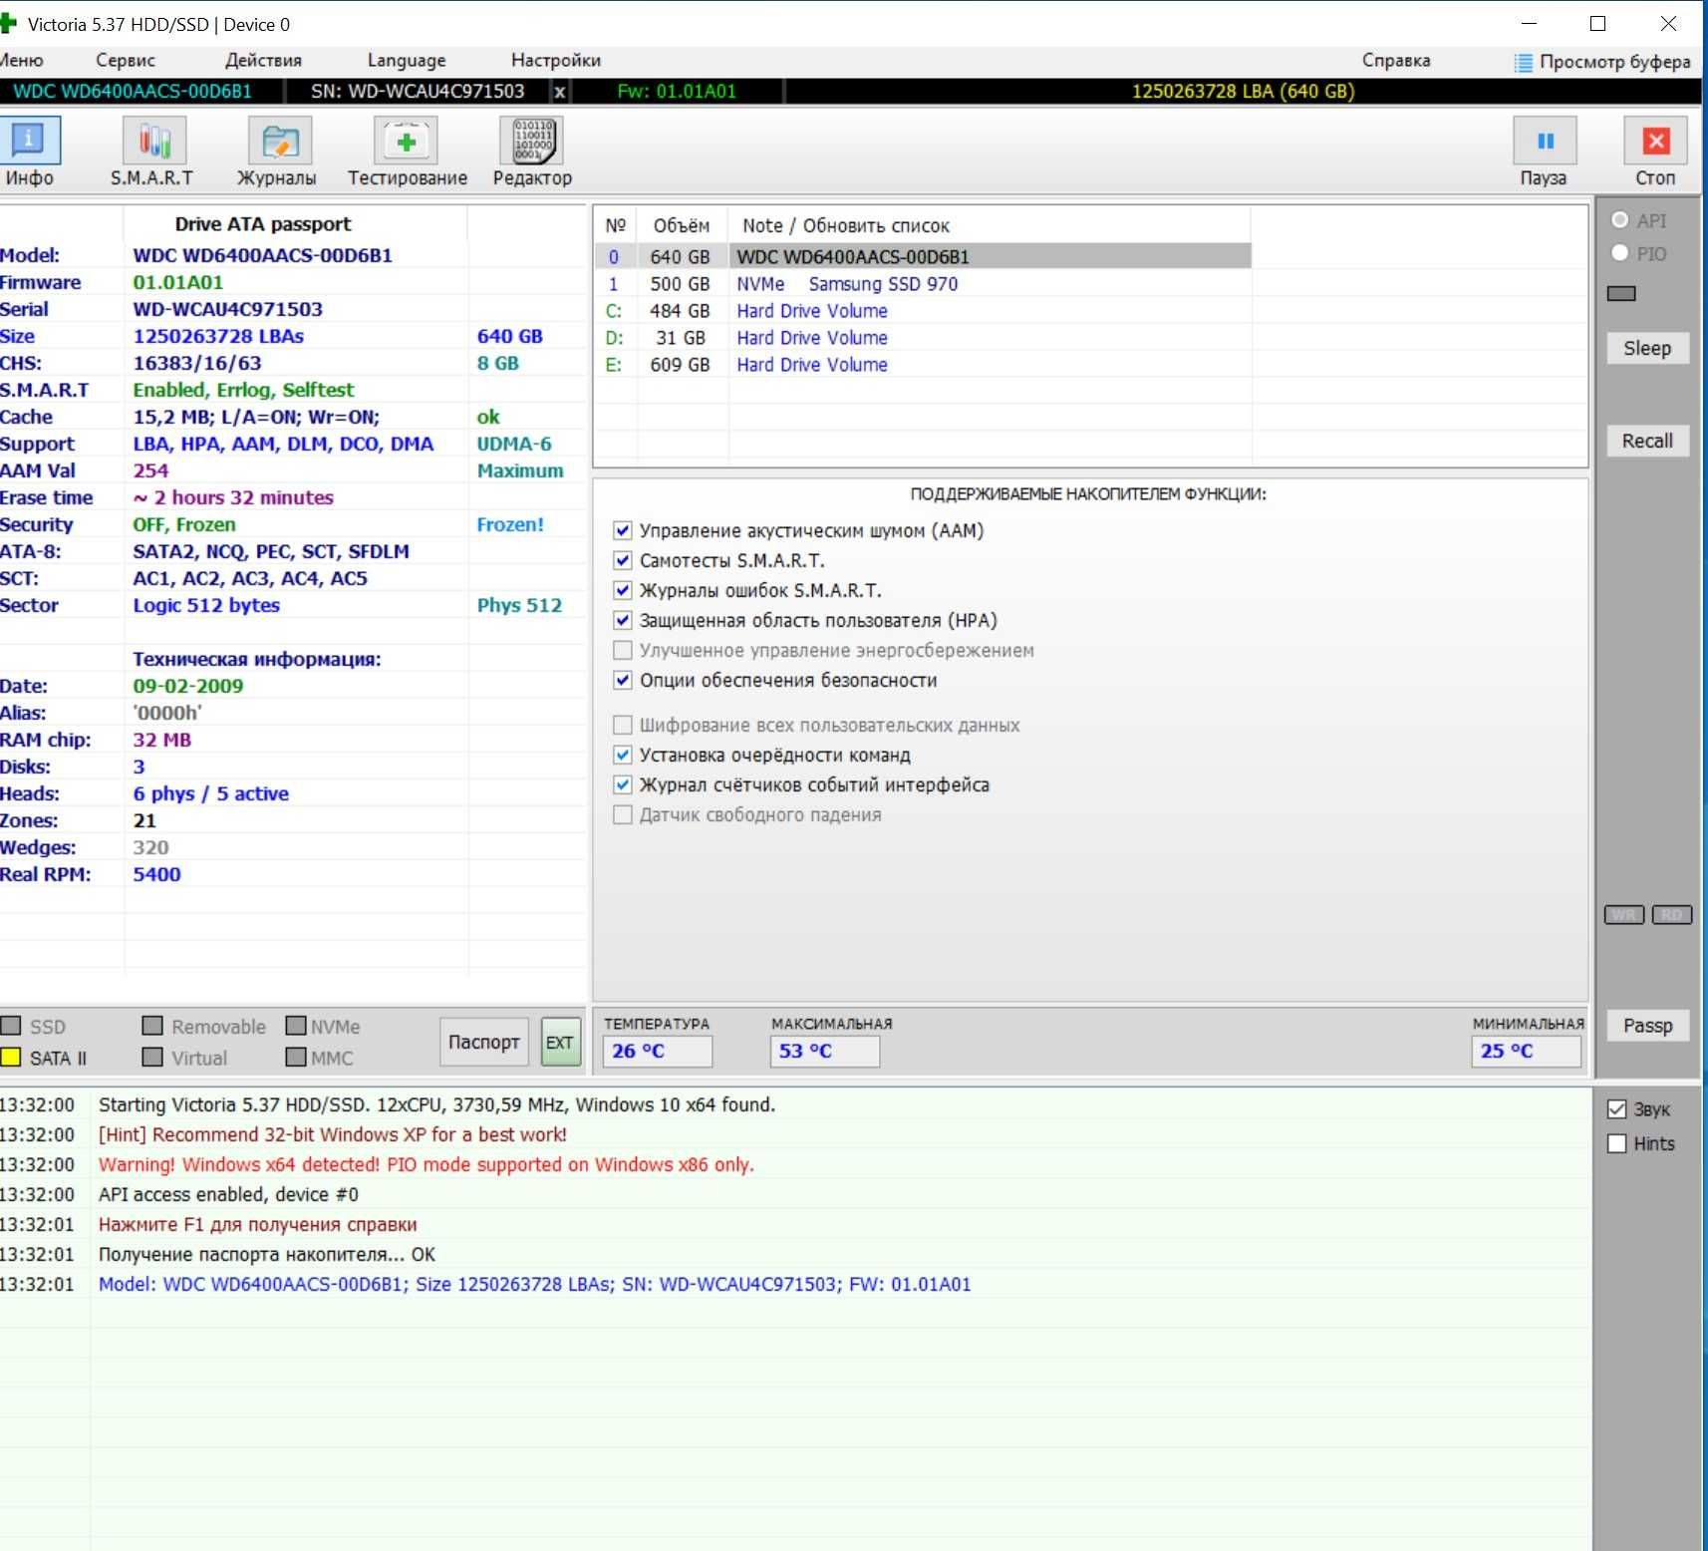
Task: Click the 25 °C minimum temperature field
Action: [1526, 1051]
